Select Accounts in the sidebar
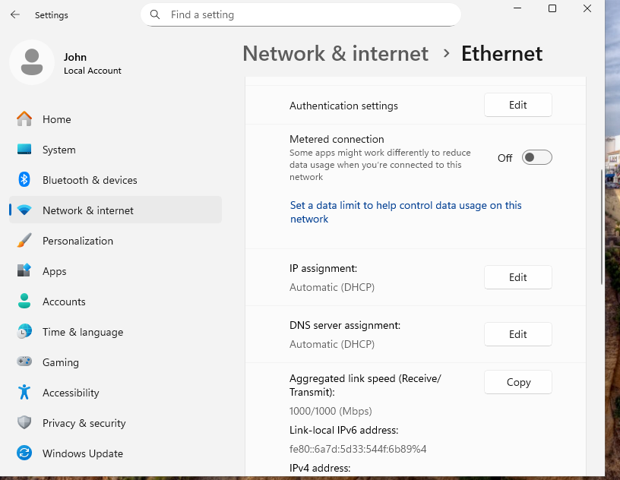The height and width of the screenshot is (480, 620). tap(64, 302)
